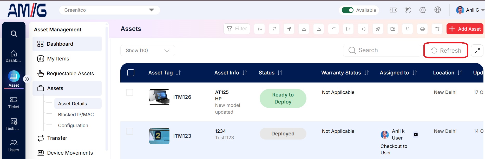485x159 pixels.
Task: Open the Greenitco organization dropdown
Action: pyautogui.click(x=109, y=10)
